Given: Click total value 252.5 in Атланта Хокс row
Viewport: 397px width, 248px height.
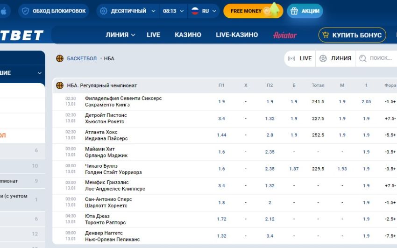Looking at the screenshot, I should click(x=318, y=135).
